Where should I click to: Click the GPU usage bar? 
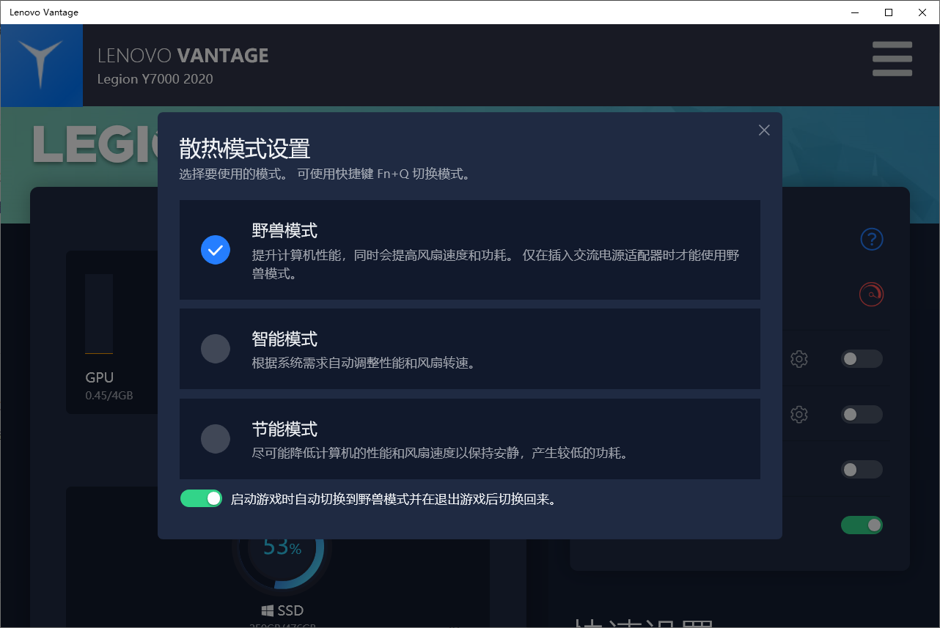click(99, 314)
